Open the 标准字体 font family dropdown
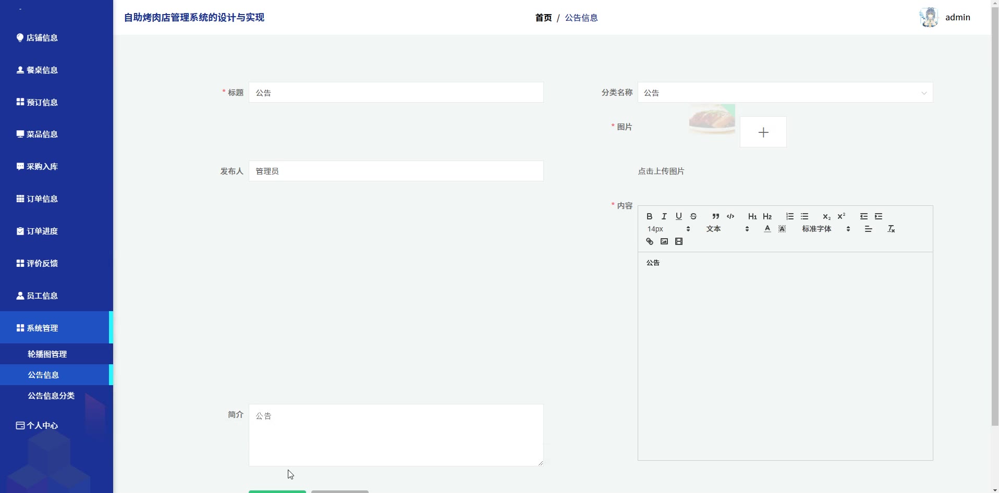Screen dimensions: 999x493 (x=825, y=229)
